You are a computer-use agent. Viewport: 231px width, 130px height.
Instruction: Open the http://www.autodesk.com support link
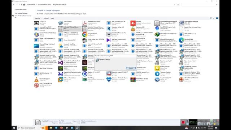(89, 121)
